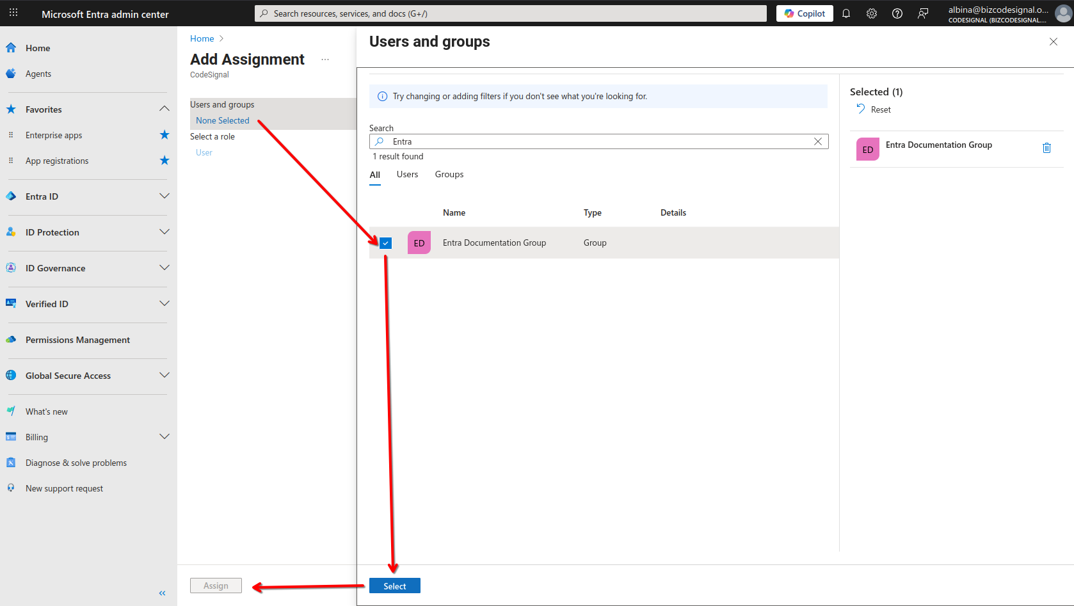
Task: Uncheck the Entra Documentation Group checkbox
Action: [385, 243]
